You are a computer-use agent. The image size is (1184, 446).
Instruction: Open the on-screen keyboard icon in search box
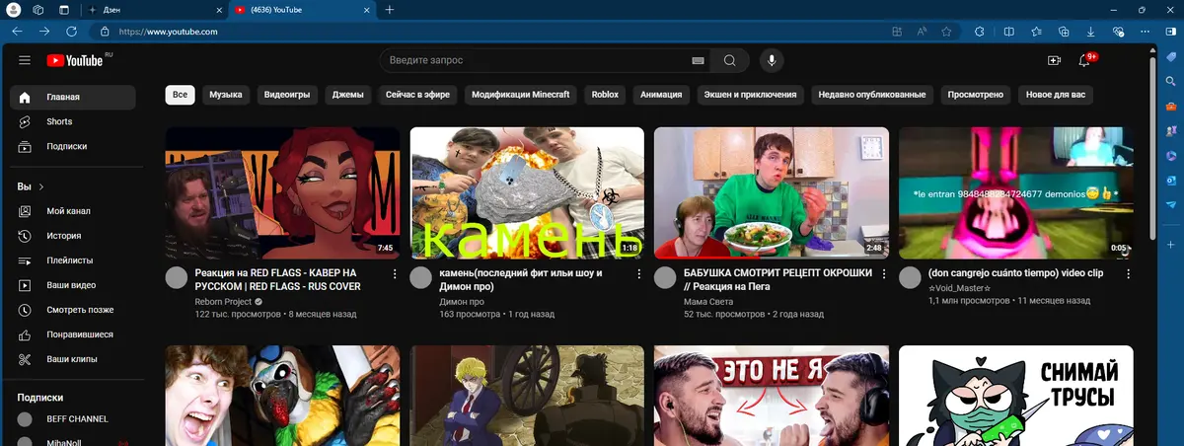point(699,60)
